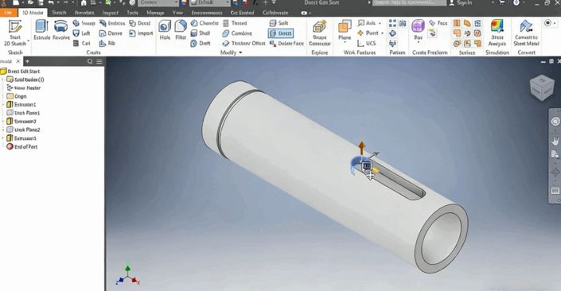561x291 pixels.
Task: Open the File menu
Action: [x=8, y=13]
